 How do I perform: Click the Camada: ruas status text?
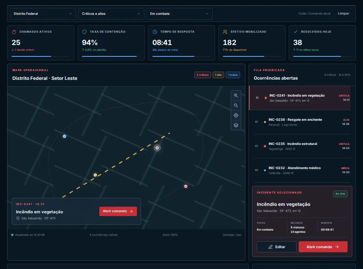tap(232, 235)
